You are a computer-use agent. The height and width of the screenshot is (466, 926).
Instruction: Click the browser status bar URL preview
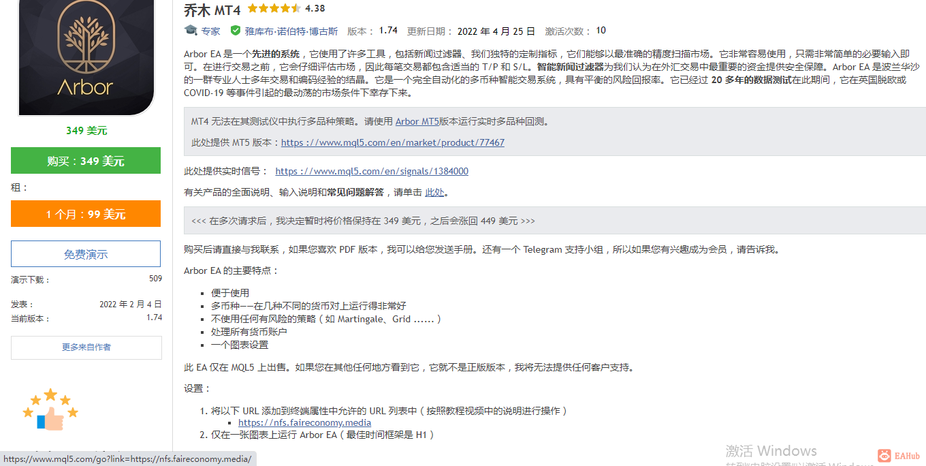(x=127, y=459)
